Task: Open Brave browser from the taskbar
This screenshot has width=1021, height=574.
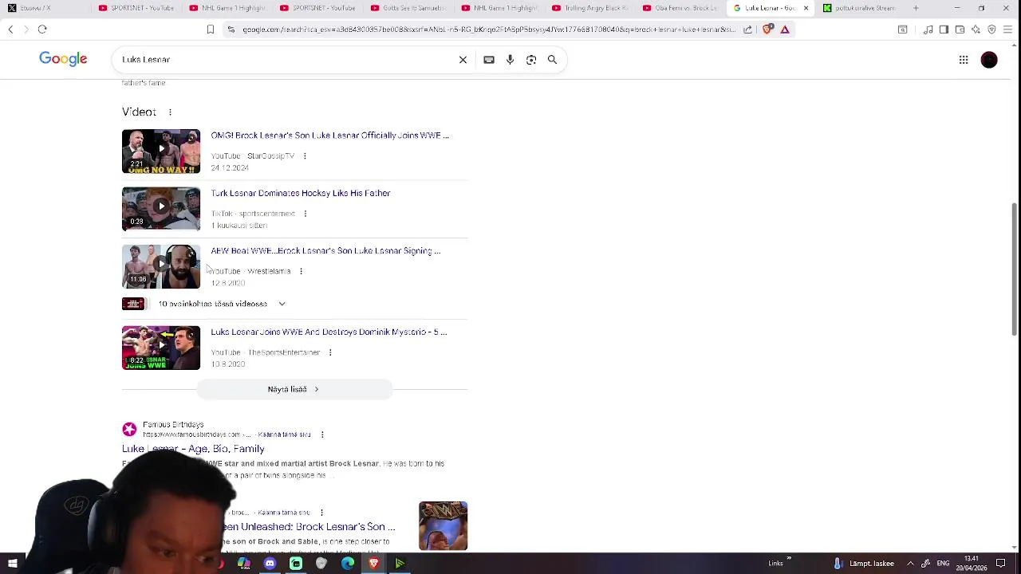Action: (x=373, y=564)
